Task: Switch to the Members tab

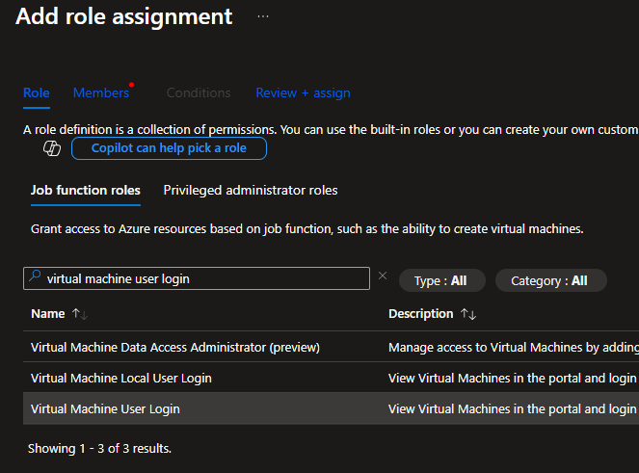Action: pyautogui.click(x=101, y=92)
